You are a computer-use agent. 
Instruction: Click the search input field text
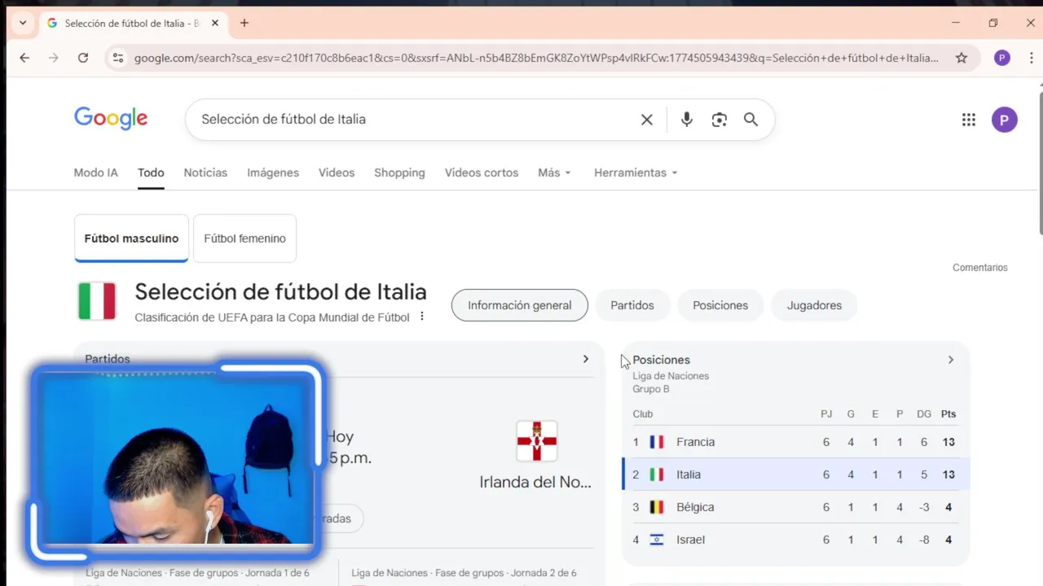(x=284, y=120)
